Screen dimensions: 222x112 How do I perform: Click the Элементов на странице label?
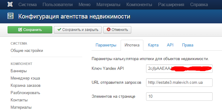(x=113, y=96)
